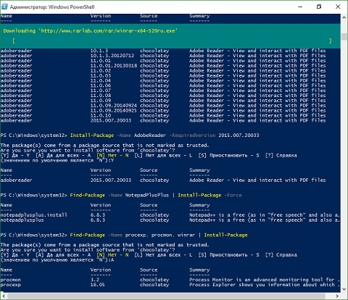
Task: Click the horizontal scrollbar left arrow
Action: [x=4, y=296]
